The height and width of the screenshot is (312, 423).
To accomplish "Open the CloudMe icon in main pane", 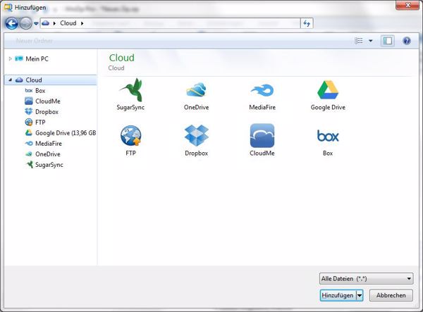I will (262, 135).
